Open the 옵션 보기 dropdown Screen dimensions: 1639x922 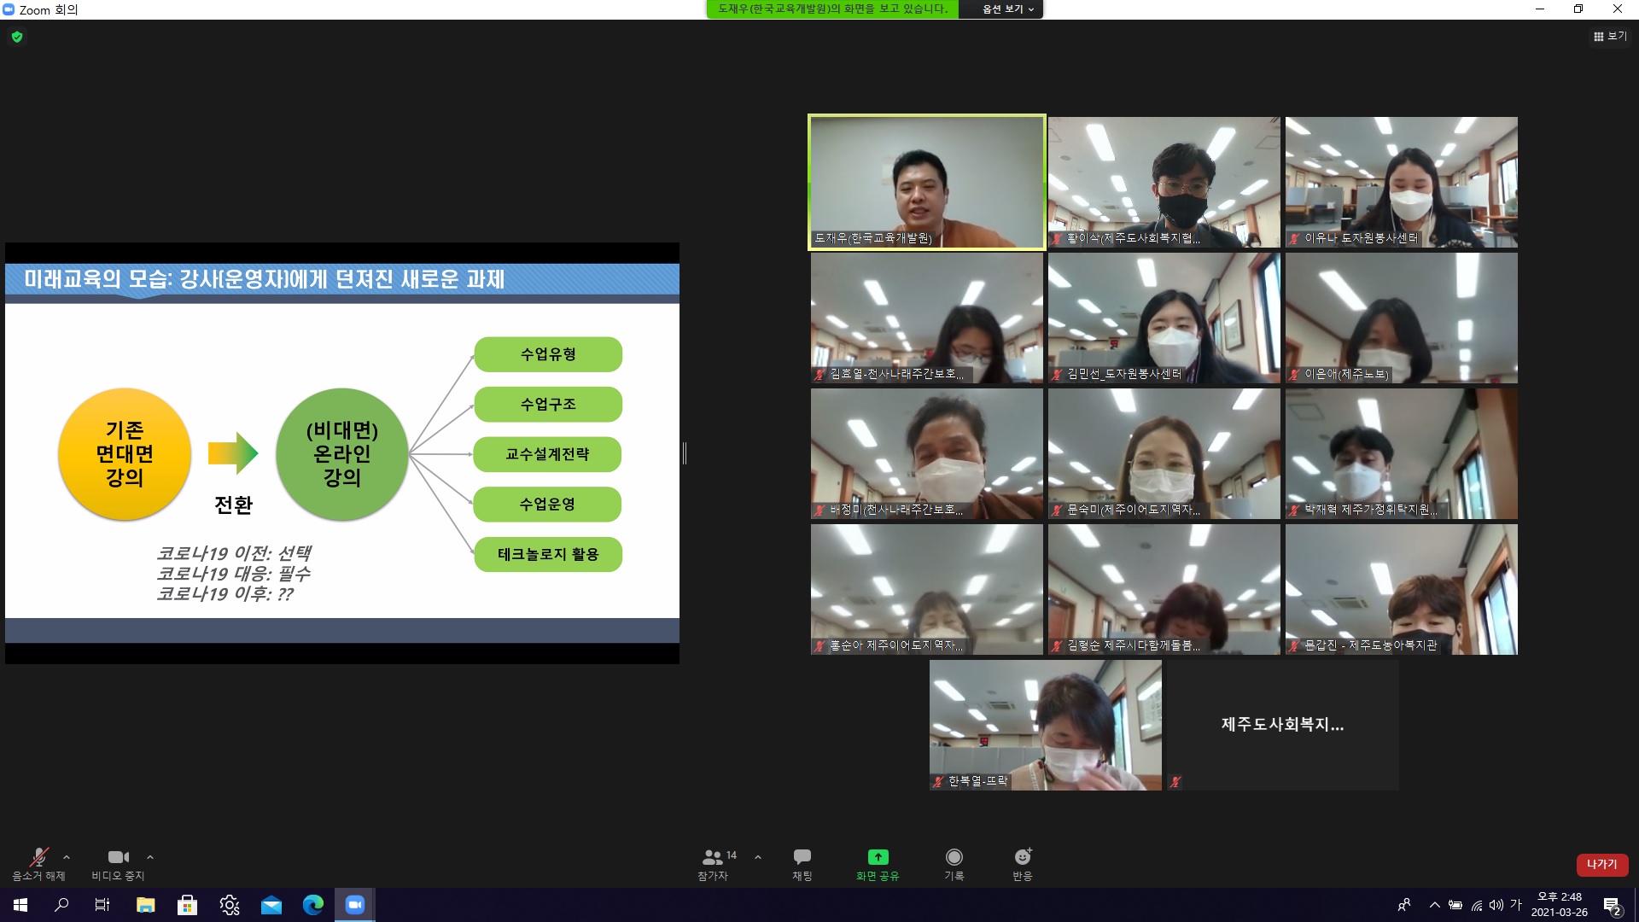click(1007, 9)
